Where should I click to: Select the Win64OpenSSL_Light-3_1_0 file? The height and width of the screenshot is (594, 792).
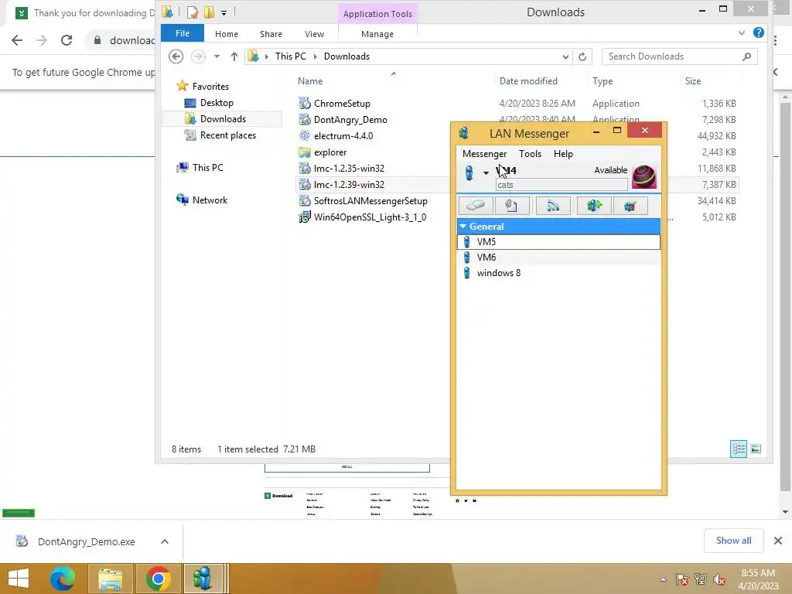370,217
